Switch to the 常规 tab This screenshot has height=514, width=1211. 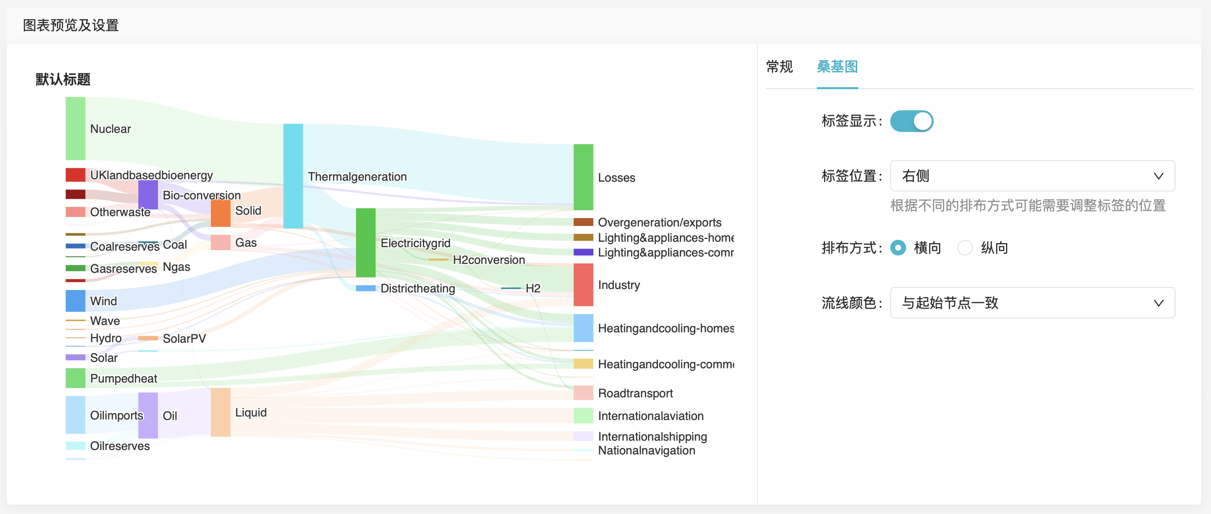tap(779, 66)
